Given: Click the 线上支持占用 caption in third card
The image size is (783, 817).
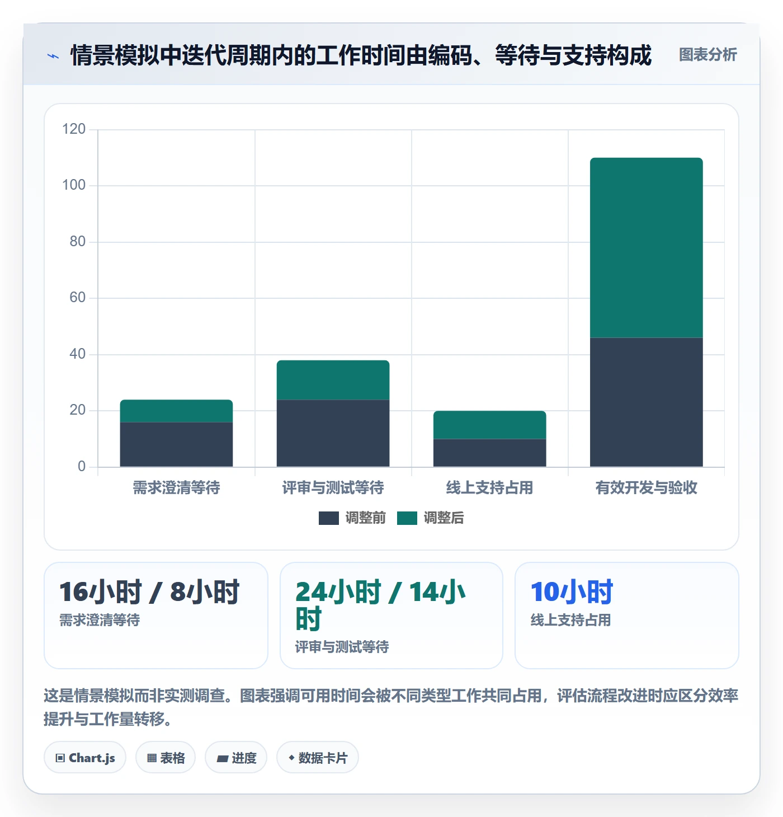Looking at the screenshot, I should pyautogui.click(x=570, y=620).
